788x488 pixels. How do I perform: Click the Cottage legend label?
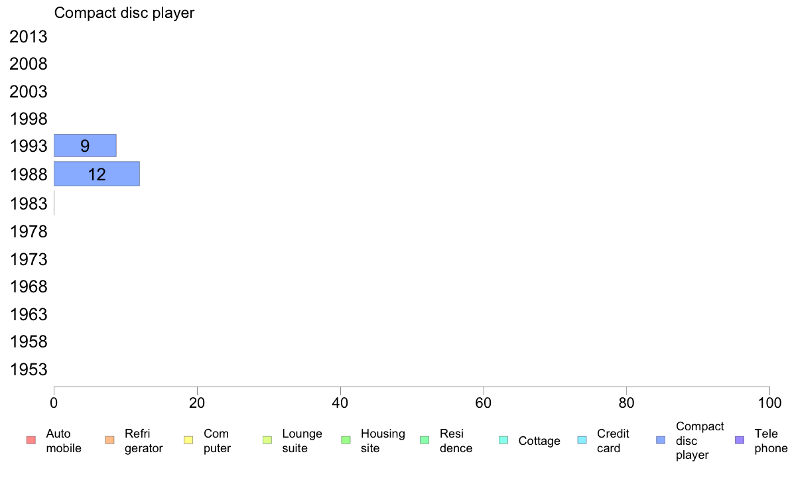539,441
